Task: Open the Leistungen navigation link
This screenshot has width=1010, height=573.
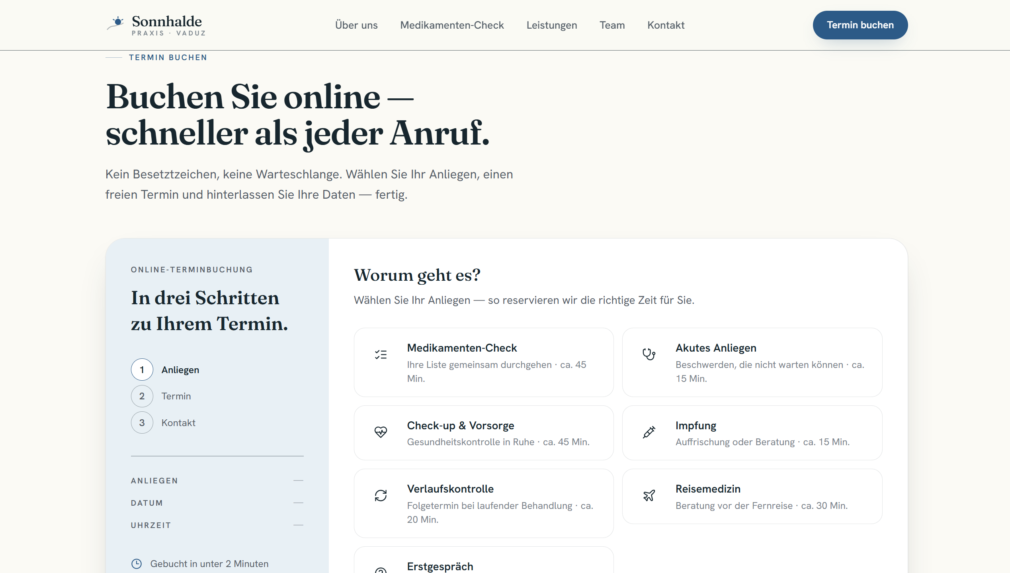Action: tap(552, 25)
